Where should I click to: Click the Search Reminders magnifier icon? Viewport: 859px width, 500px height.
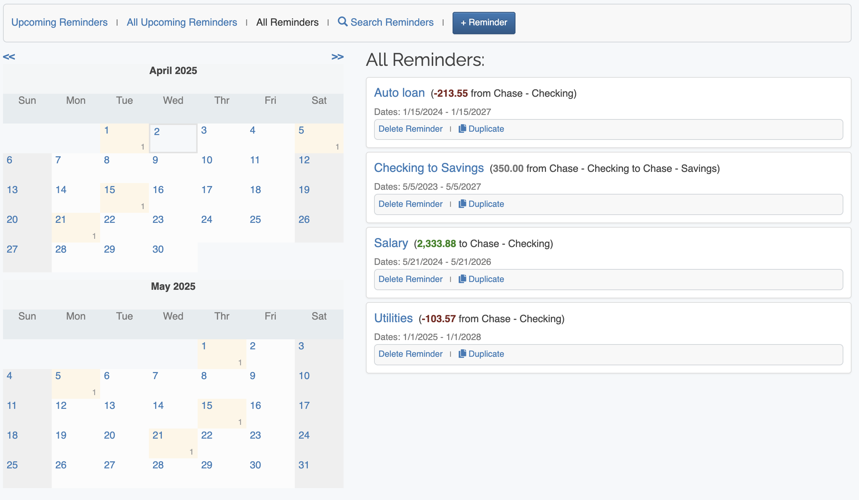pos(342,22)
